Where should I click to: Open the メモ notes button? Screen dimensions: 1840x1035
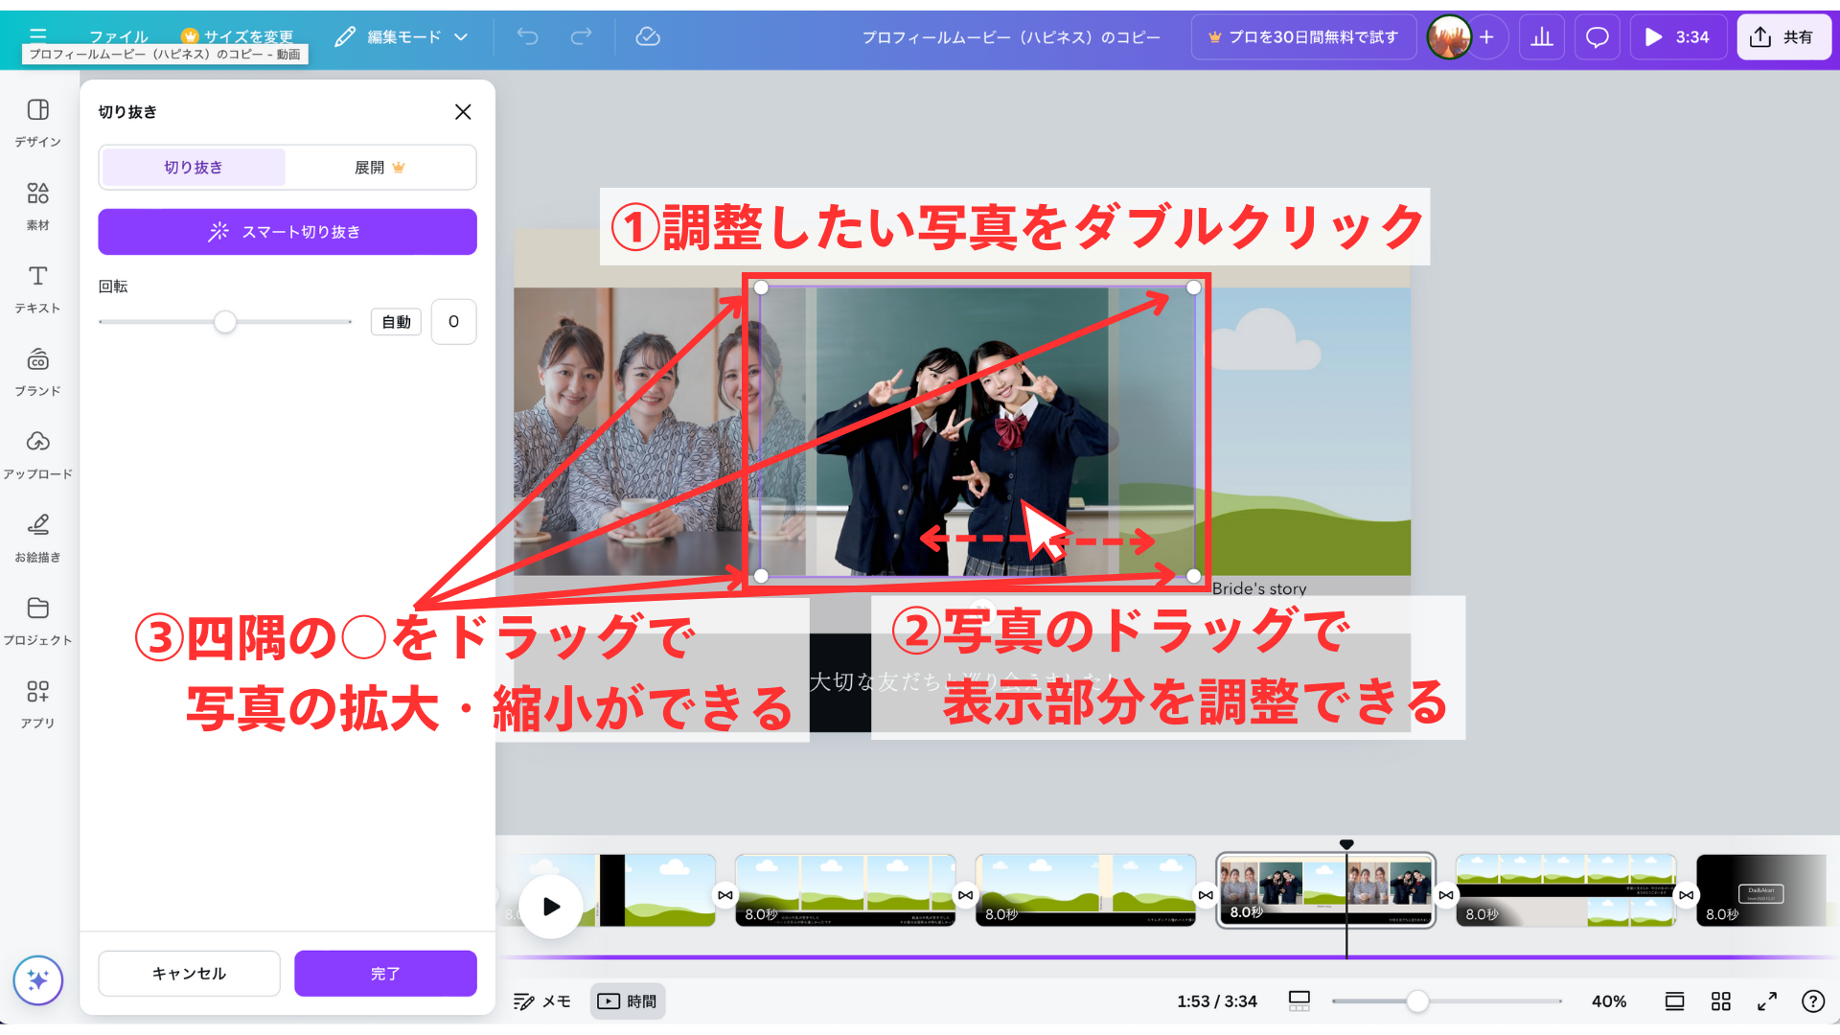click(542, 1001)
